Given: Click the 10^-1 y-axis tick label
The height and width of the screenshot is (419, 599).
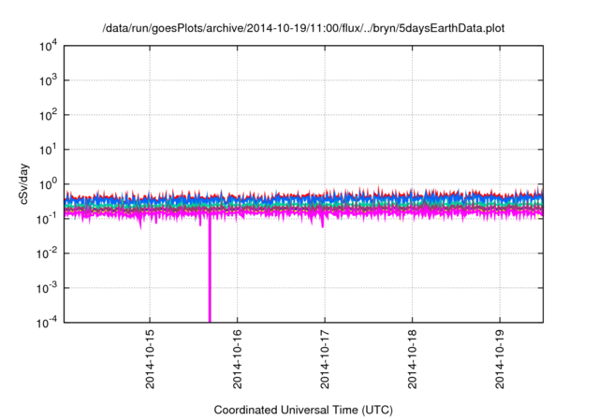Looking at the screenshot, I should [x=47, y=219].
